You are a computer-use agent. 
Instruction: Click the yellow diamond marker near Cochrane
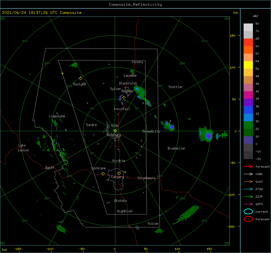[x=103, y=174]
